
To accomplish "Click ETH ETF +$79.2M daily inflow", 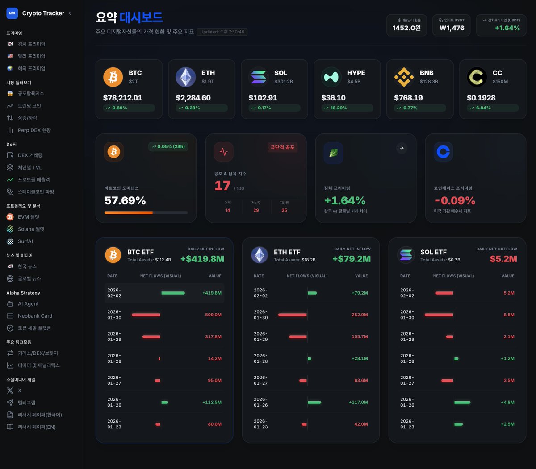I will pos(352,259).
